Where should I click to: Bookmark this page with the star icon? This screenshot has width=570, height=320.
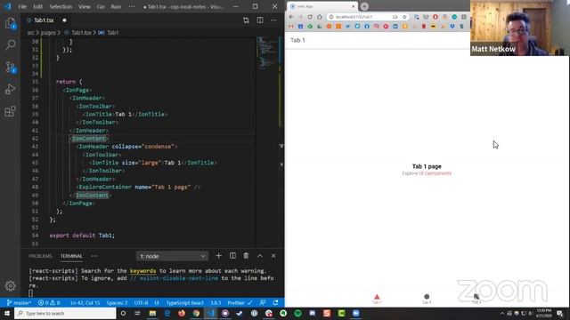[404, 17]
